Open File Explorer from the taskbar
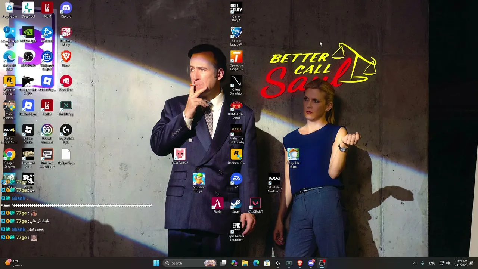Viewport: 478px width, 269px height. click(x=245, y=263)
